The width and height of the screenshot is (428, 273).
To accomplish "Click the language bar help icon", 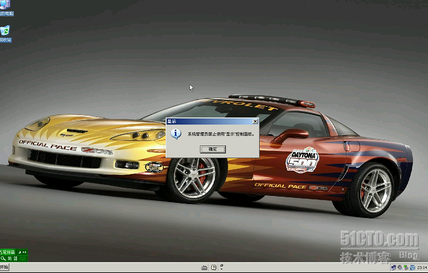I will [x=214, y=267].
